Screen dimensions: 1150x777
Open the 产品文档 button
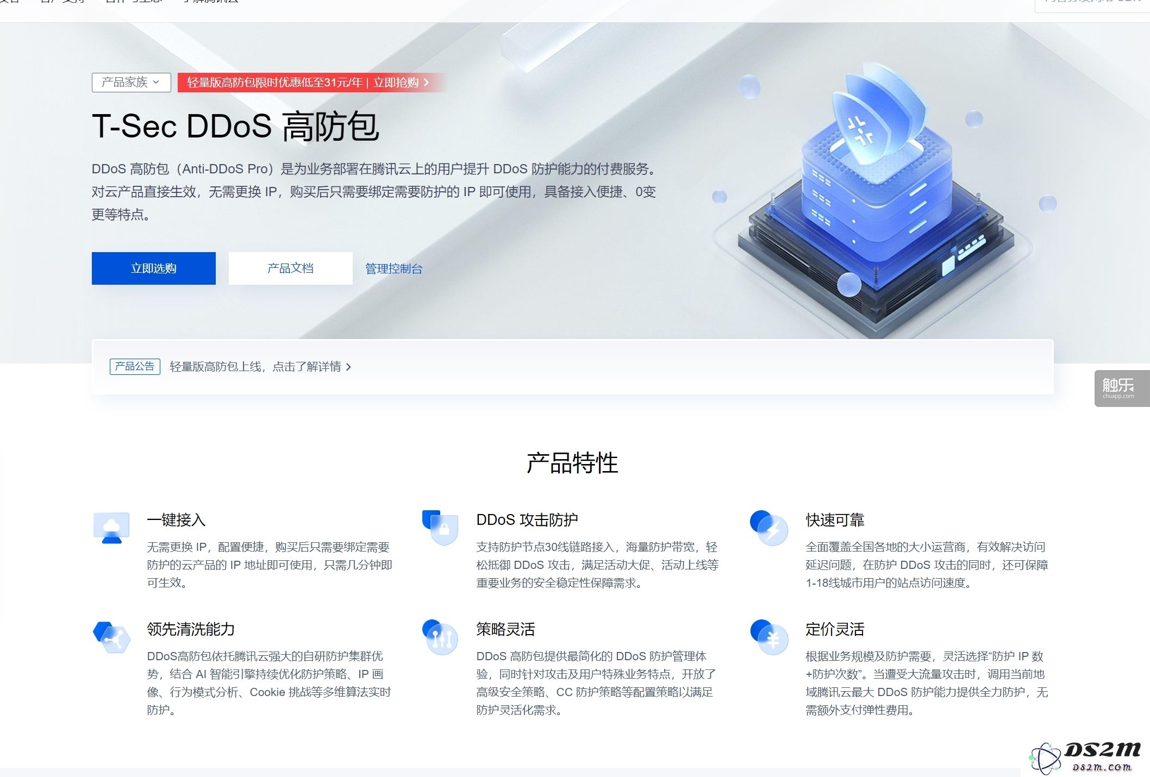[x=290, y=268]
